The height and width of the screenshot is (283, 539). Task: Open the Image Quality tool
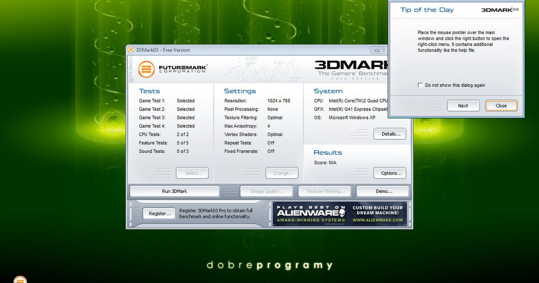point(266,191)
